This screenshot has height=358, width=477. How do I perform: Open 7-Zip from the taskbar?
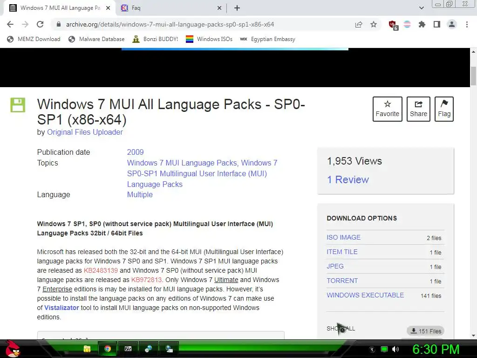coord(128,349)
